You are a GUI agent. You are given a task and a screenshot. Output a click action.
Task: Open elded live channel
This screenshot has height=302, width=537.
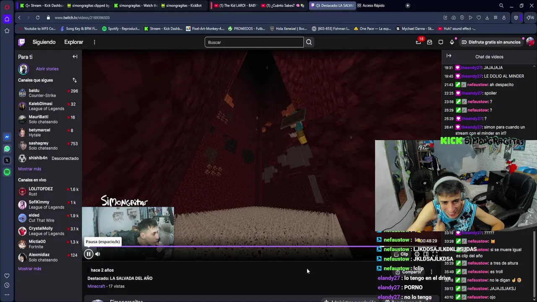pos(48,218)
